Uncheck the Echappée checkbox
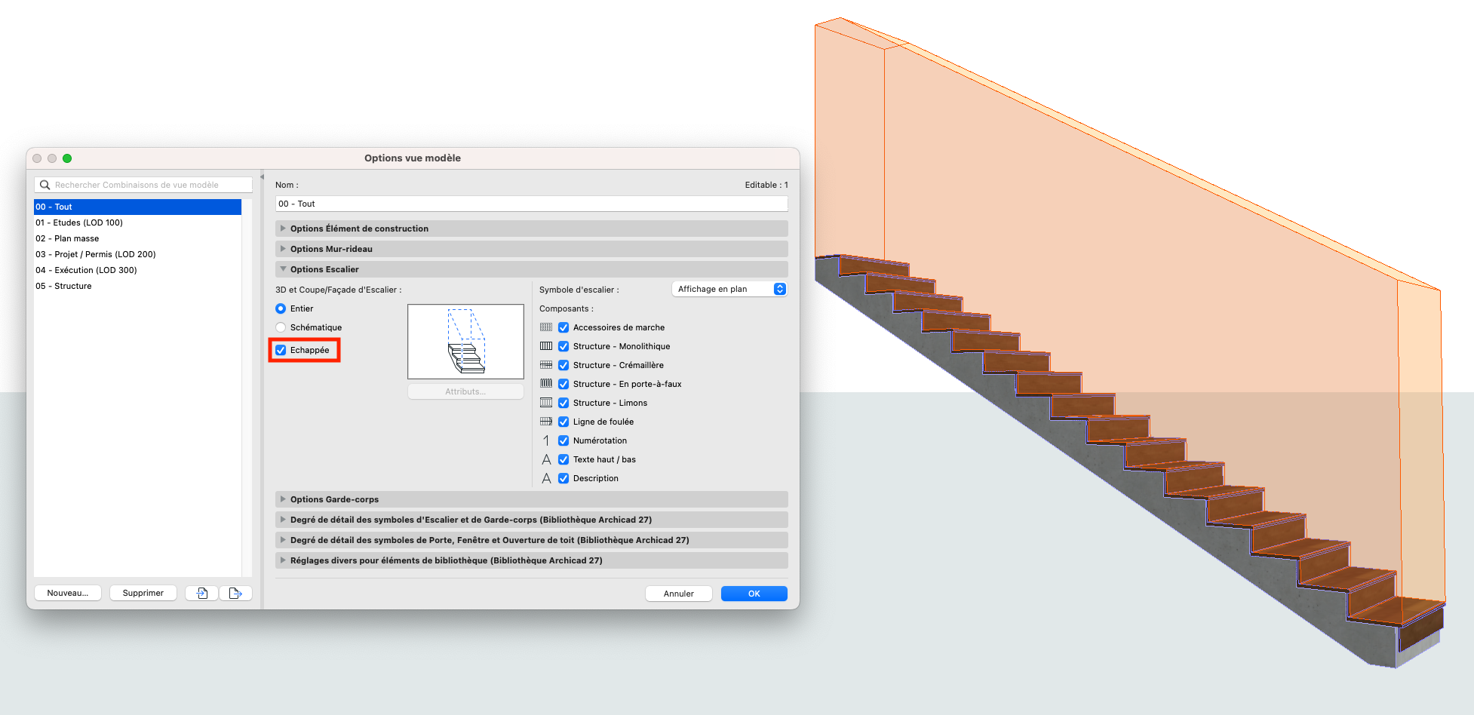The height and width of the screenshot is (715, 1474). 281,350
